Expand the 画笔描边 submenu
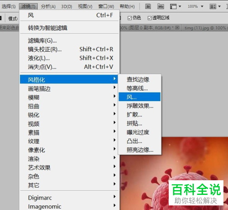 click(x=69, y=89)
